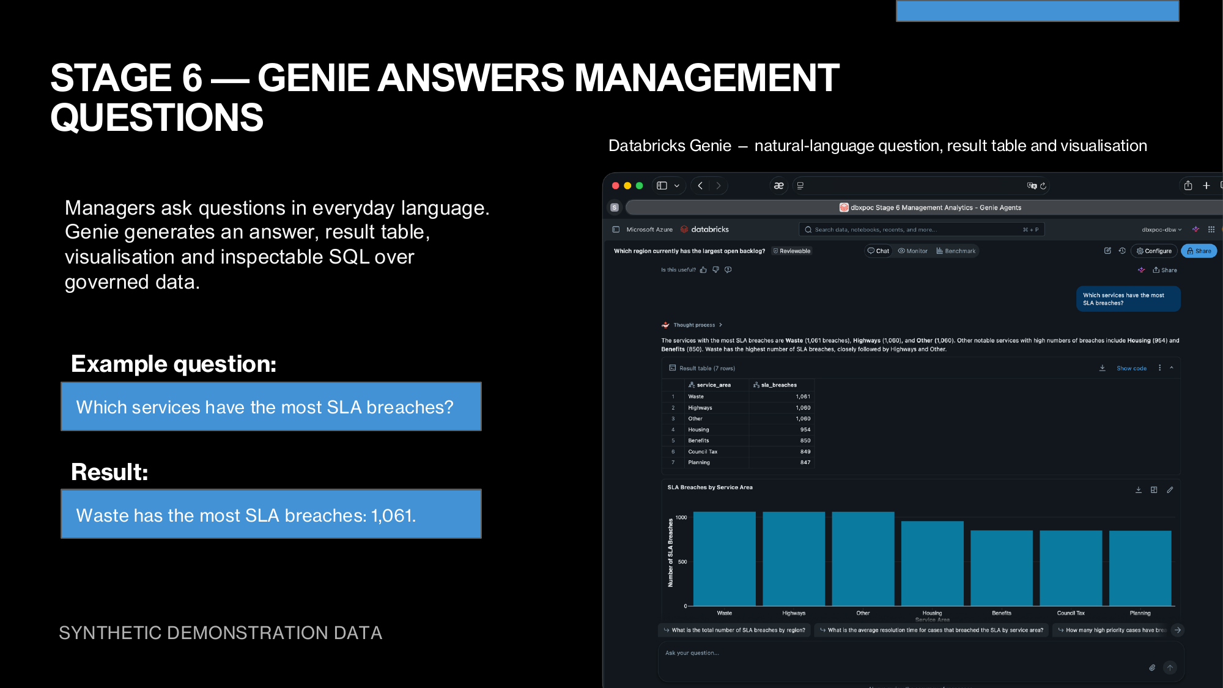Open the dbxpoc-dbw workspace dropdown
This screenshot has height=688, width=1223.
(1161, 229)
